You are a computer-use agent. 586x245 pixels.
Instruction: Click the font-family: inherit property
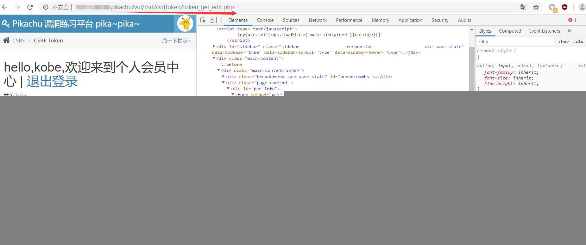pyautogui.click(x=511, y=72)
